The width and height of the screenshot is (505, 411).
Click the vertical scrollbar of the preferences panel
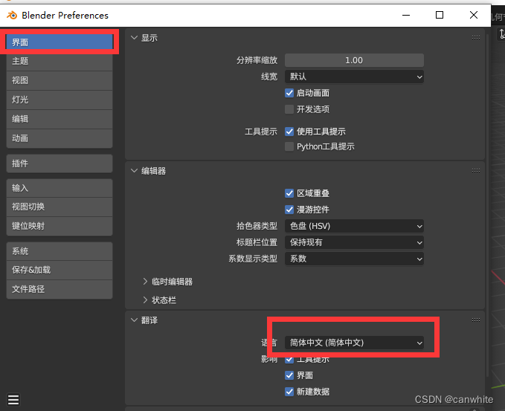pyautogui.click(x=488, y=204)
